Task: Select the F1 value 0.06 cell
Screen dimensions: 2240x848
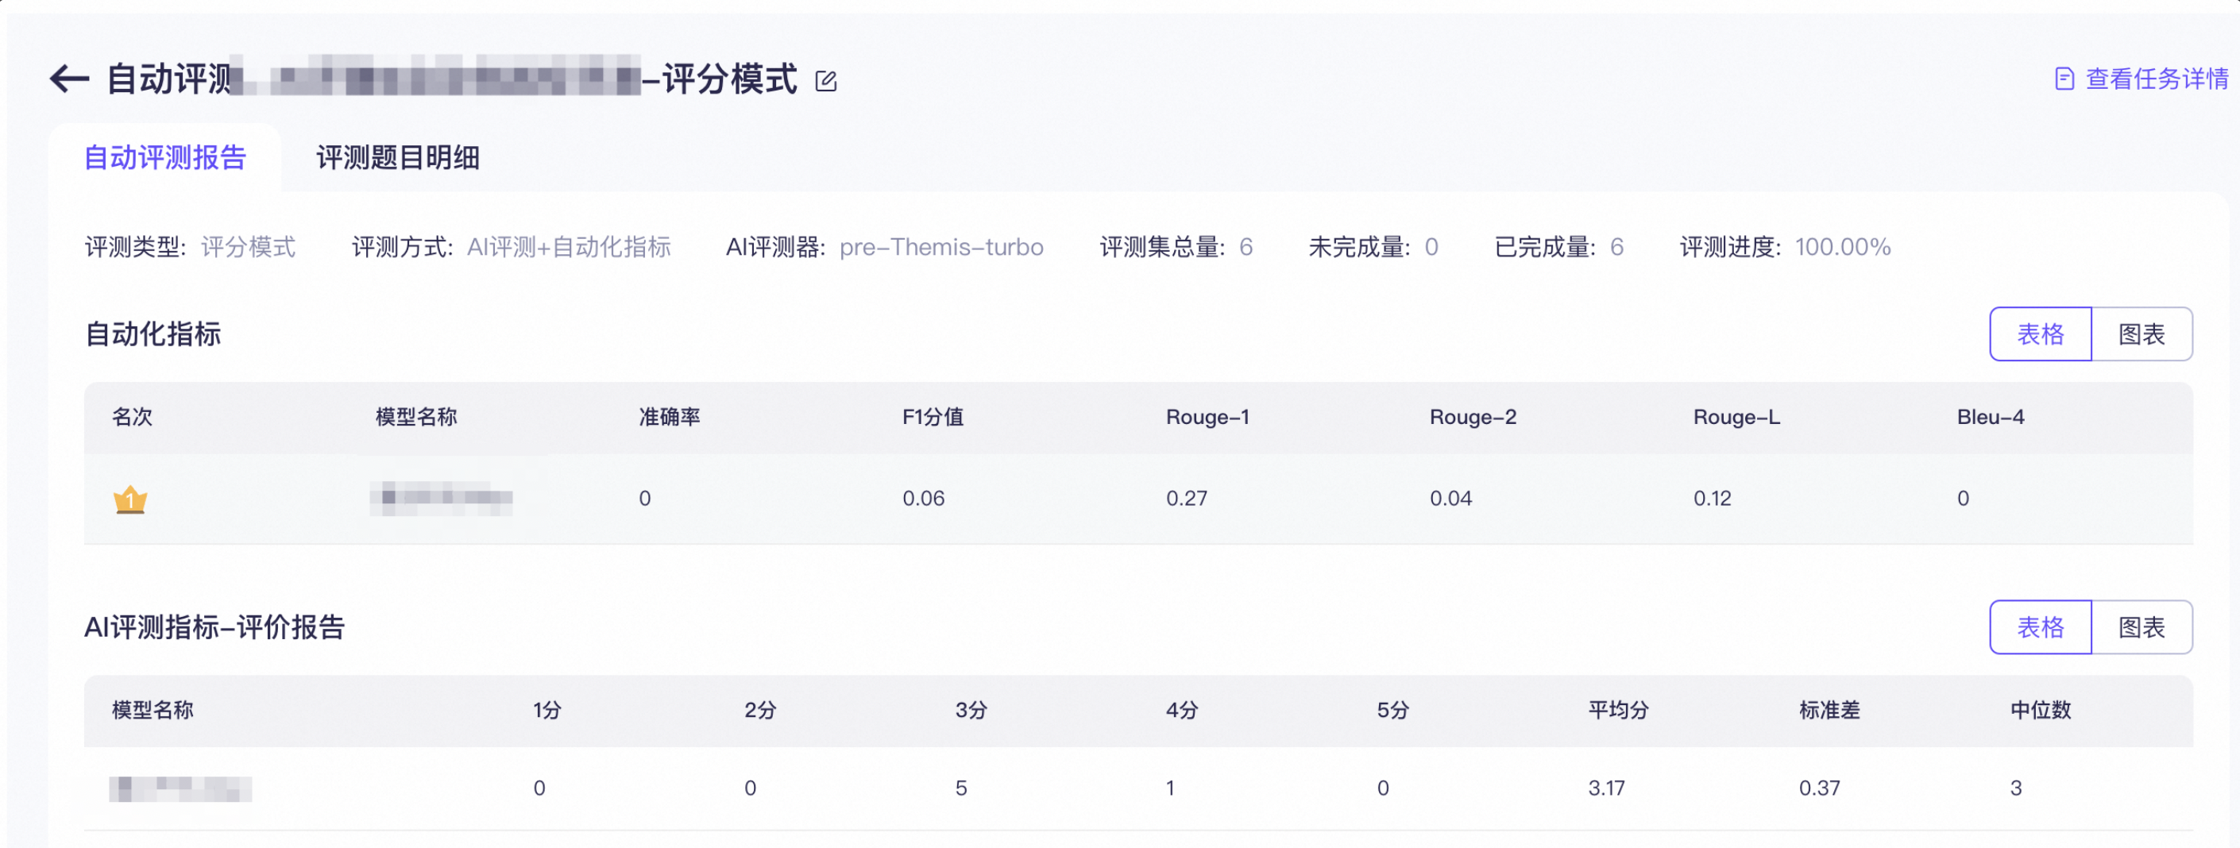Action: [924, 499]
